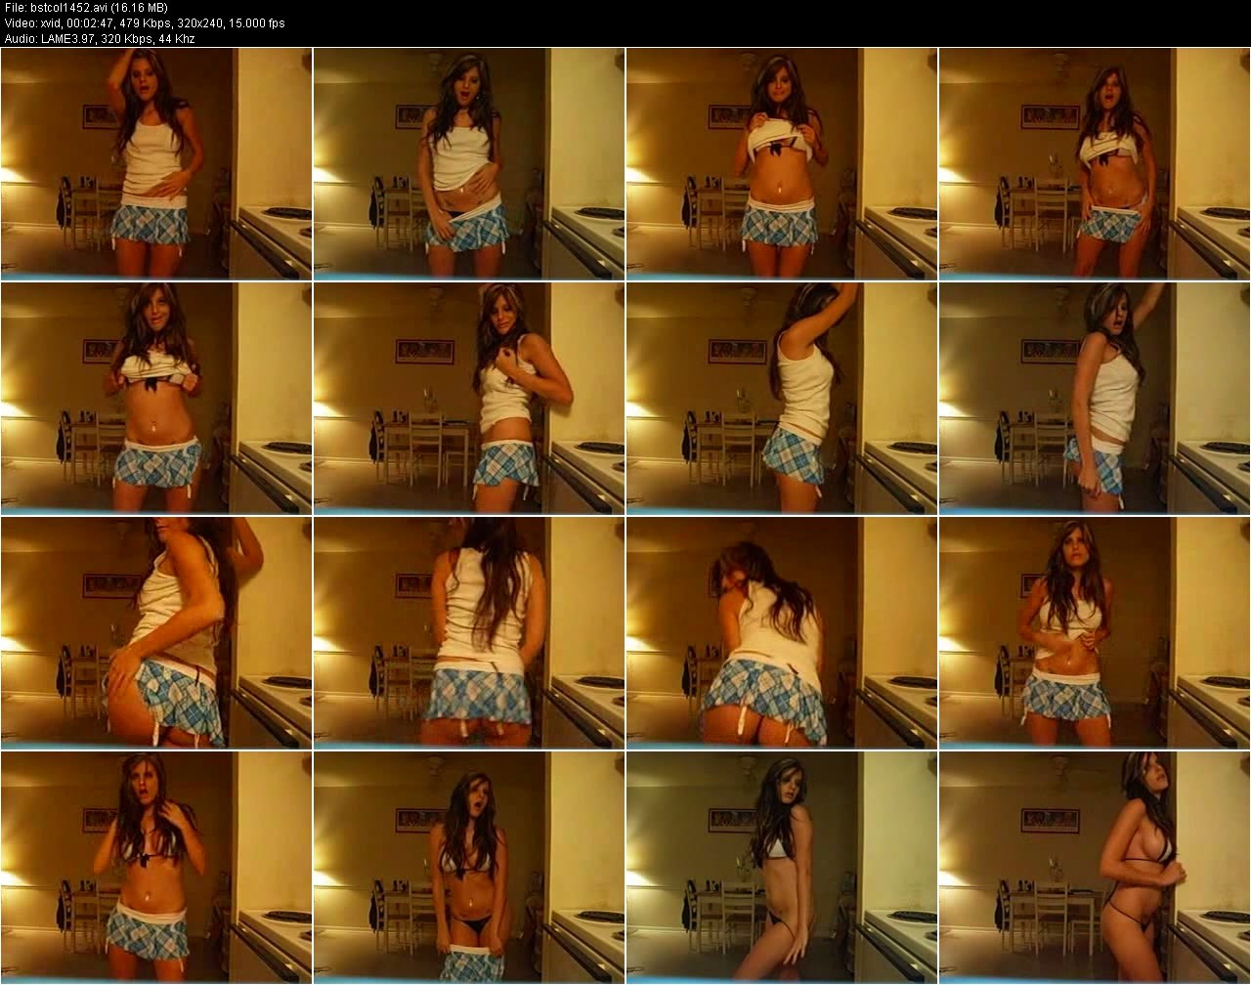Select second thumbnail in the top row

pos(469,164)
